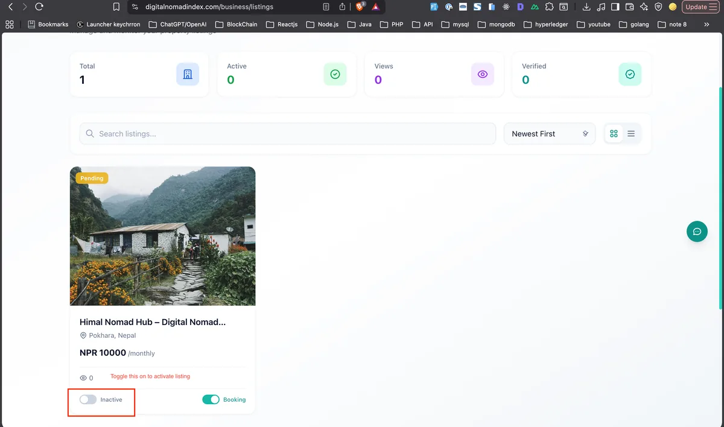Image resolution: width=724 pixels, height=427 pixels.
Task: Click the Total listings building icon
Action: coord(188,74)
